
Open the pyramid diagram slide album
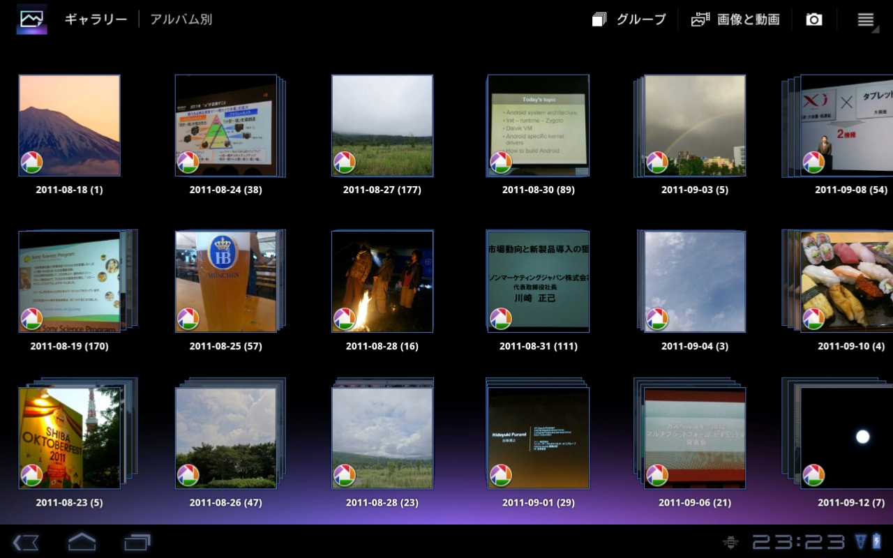click(226, 126)
